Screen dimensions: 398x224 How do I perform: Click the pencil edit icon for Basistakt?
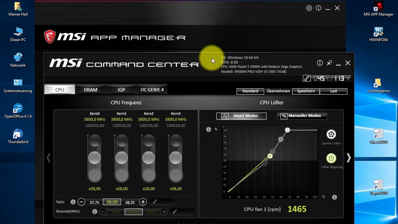click(x=175, y=212)
